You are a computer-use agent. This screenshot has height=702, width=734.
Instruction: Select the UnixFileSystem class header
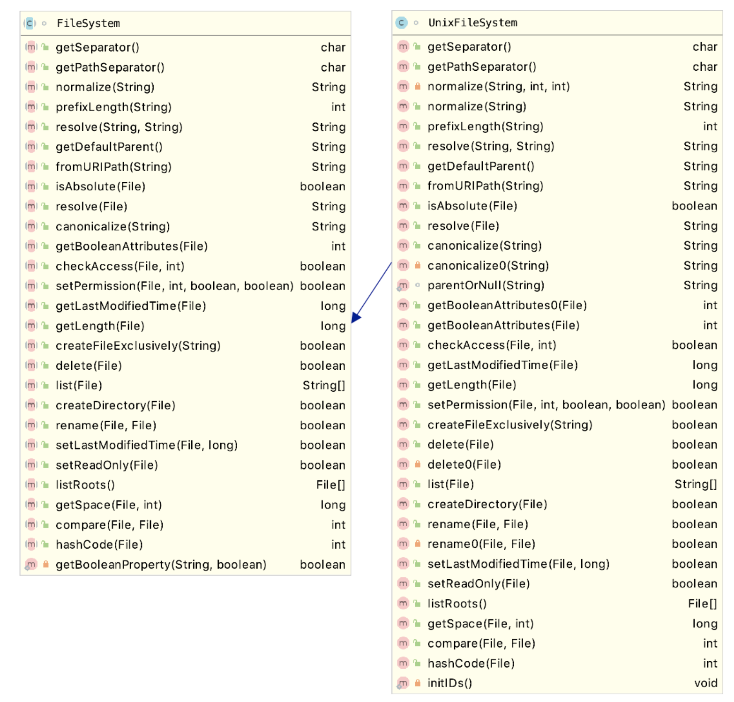point(472,22)
